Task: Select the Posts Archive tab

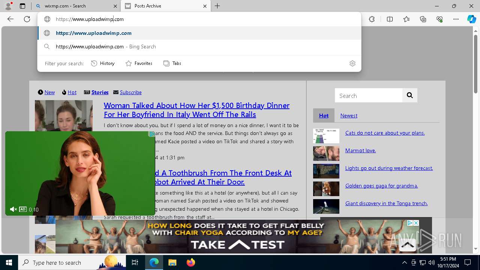Action: pos(166,6)
